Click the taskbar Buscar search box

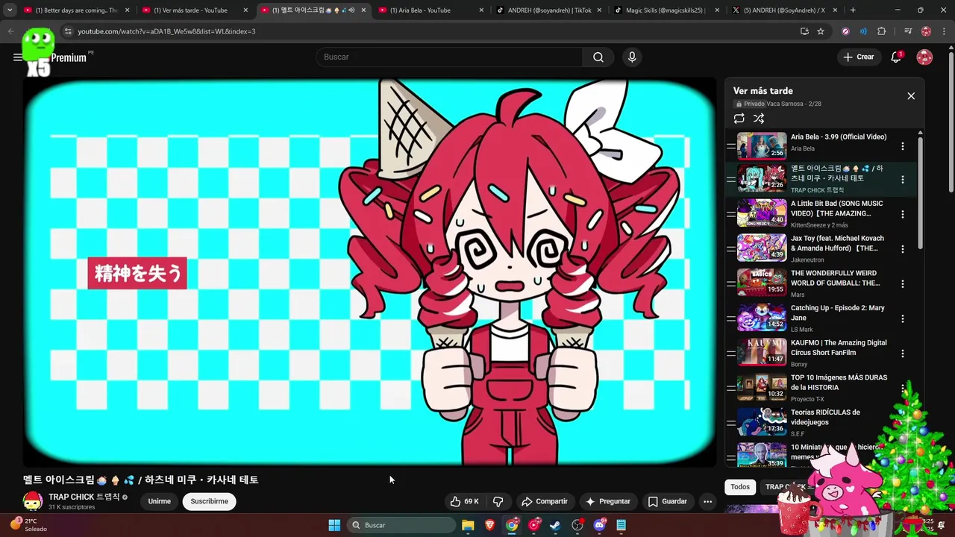403,525
